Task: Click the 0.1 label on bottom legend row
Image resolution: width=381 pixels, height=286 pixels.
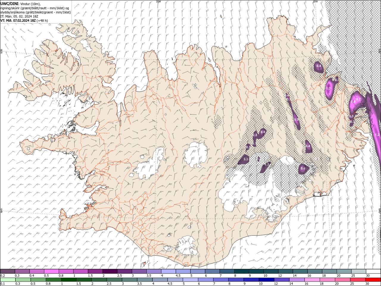Action: point(2,284)
